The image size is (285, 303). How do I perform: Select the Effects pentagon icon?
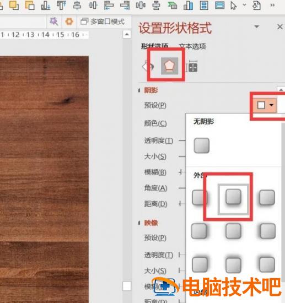pyautogui.click(x=170, y=66)
